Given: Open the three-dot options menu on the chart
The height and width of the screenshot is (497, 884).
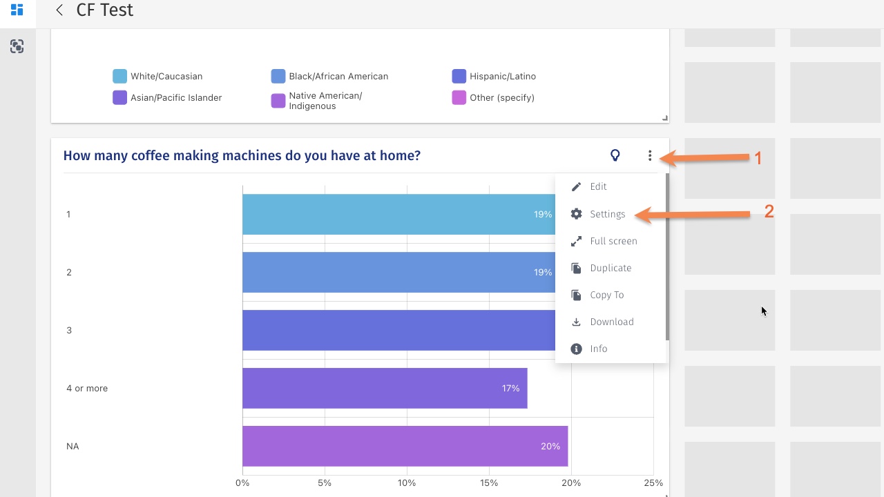Looking at the screenshot, I should click(649, 155).
